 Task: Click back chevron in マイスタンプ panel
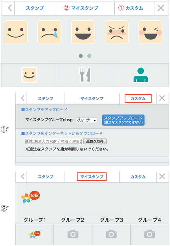(23, 176)
